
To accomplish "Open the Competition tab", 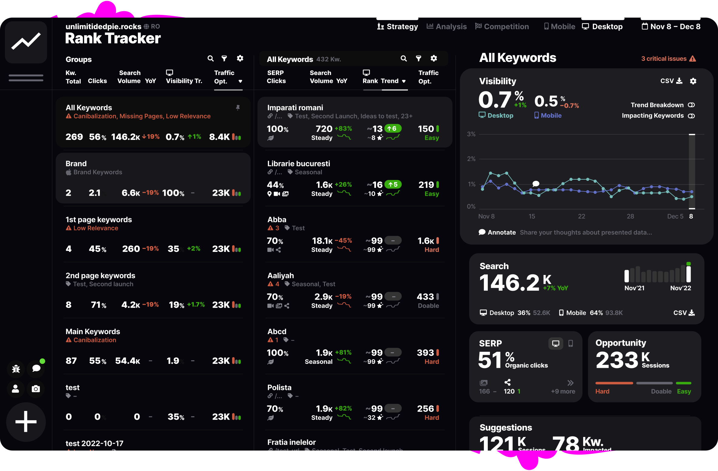I will coord(502,26).
